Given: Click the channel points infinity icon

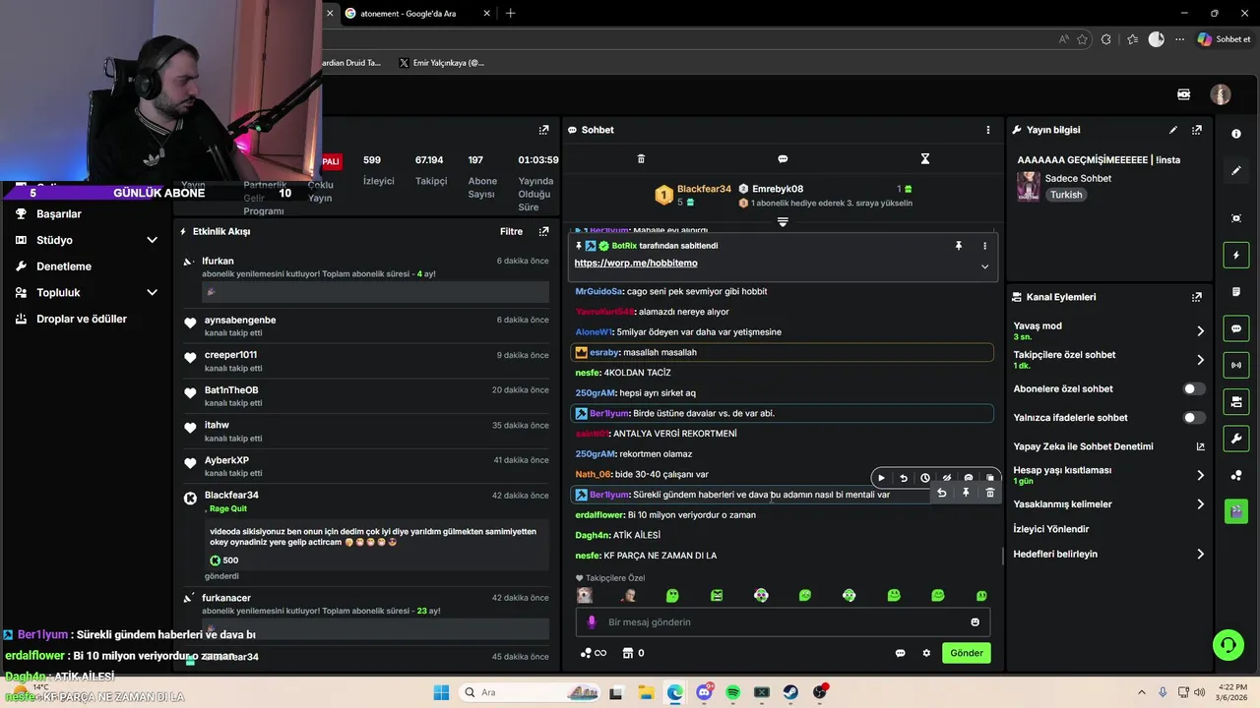Looking at the screenshot, I should click(593, 653).
